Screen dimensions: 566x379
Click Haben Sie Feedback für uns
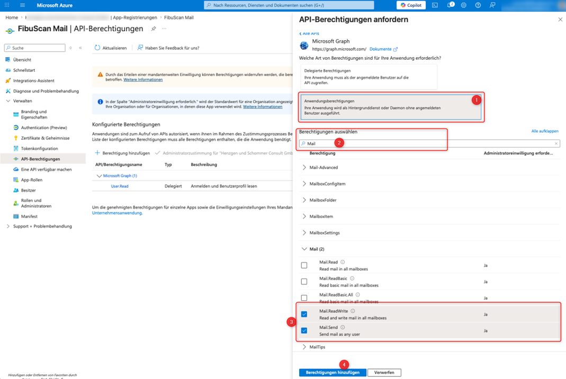pos(168,48)
